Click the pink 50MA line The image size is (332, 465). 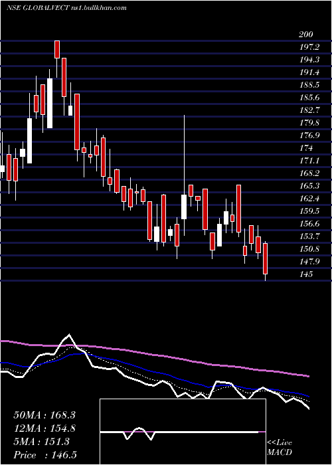[x=154, y=355]
